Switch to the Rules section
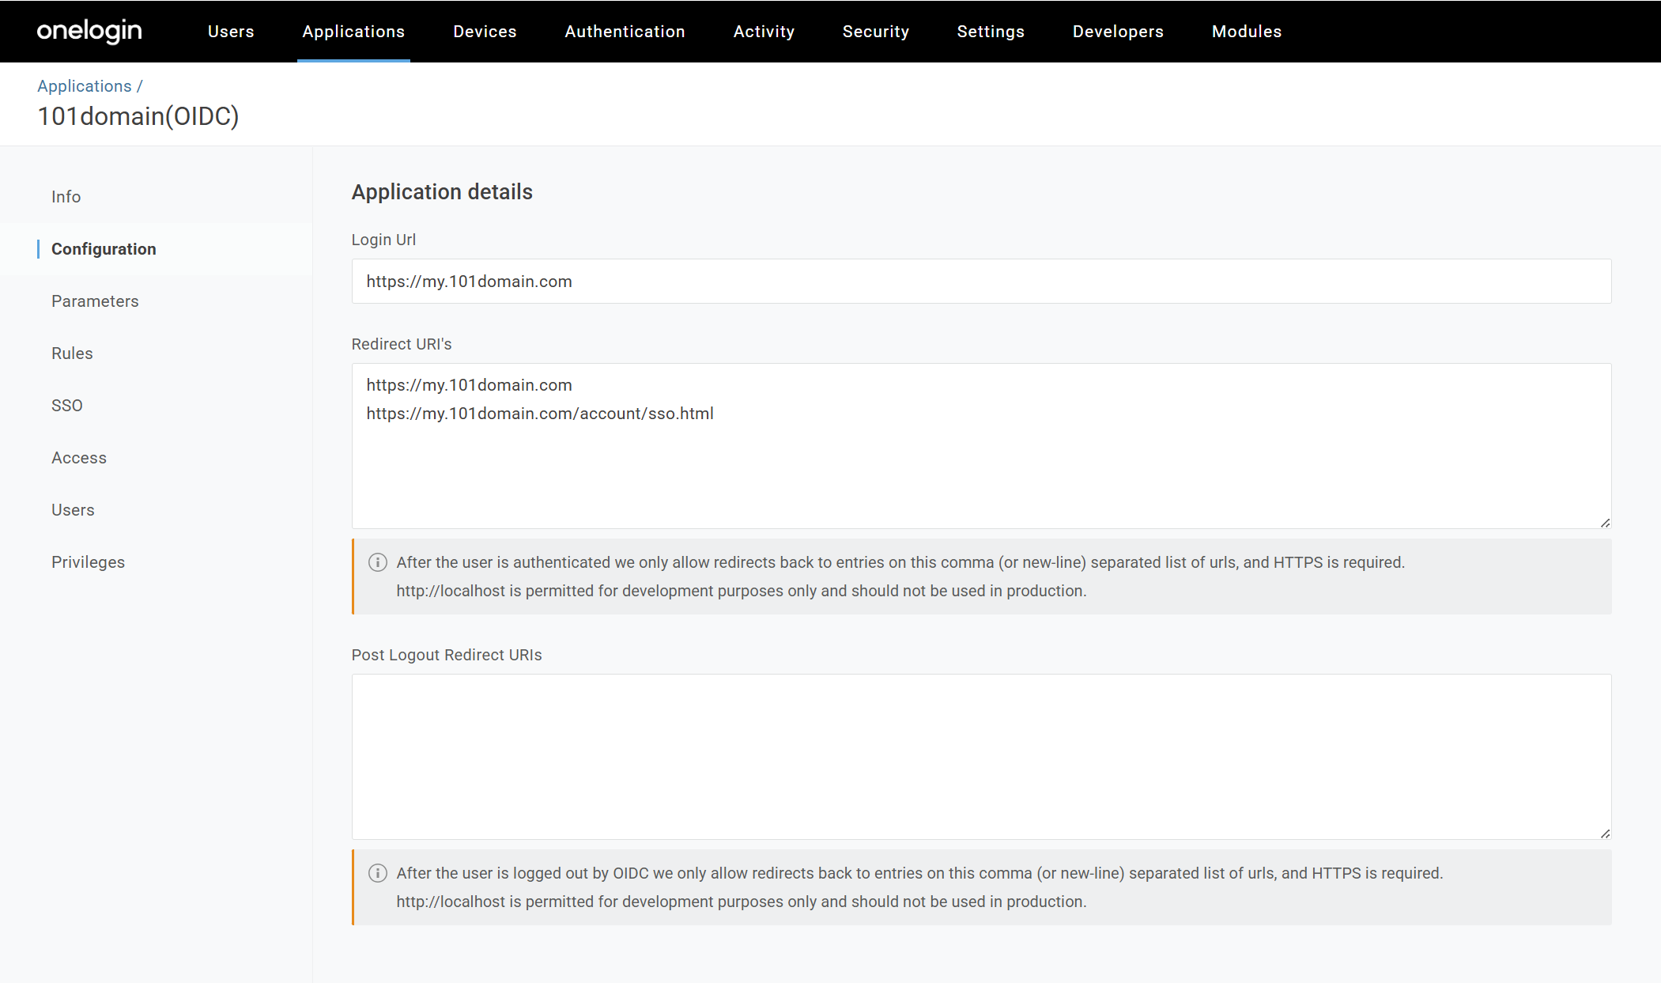 pos(72,353)
